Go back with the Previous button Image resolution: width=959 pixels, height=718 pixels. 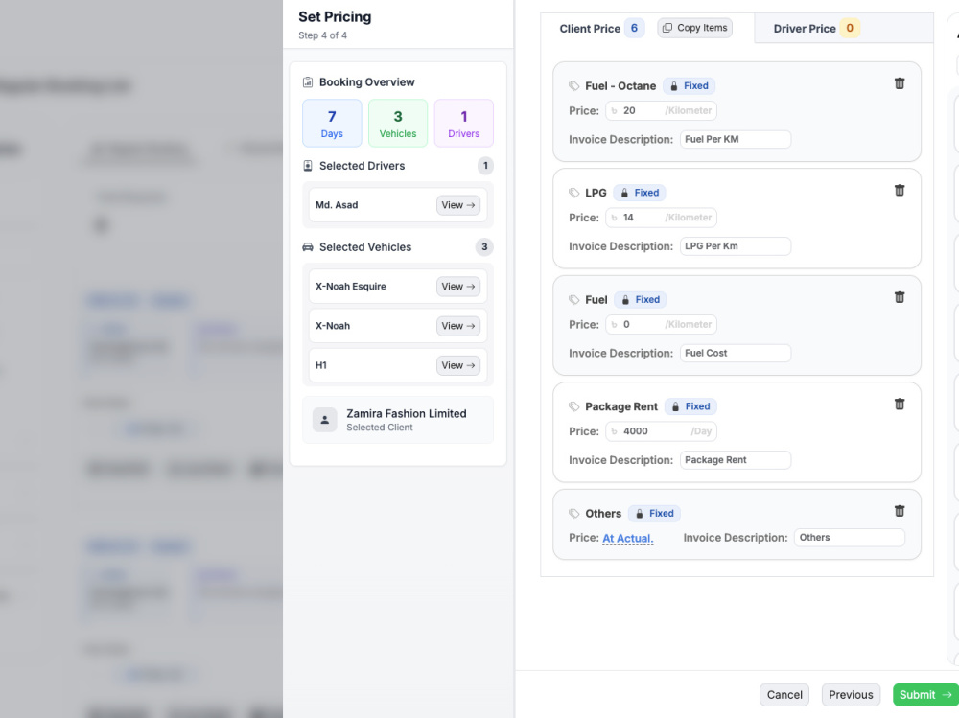[851, 695]
